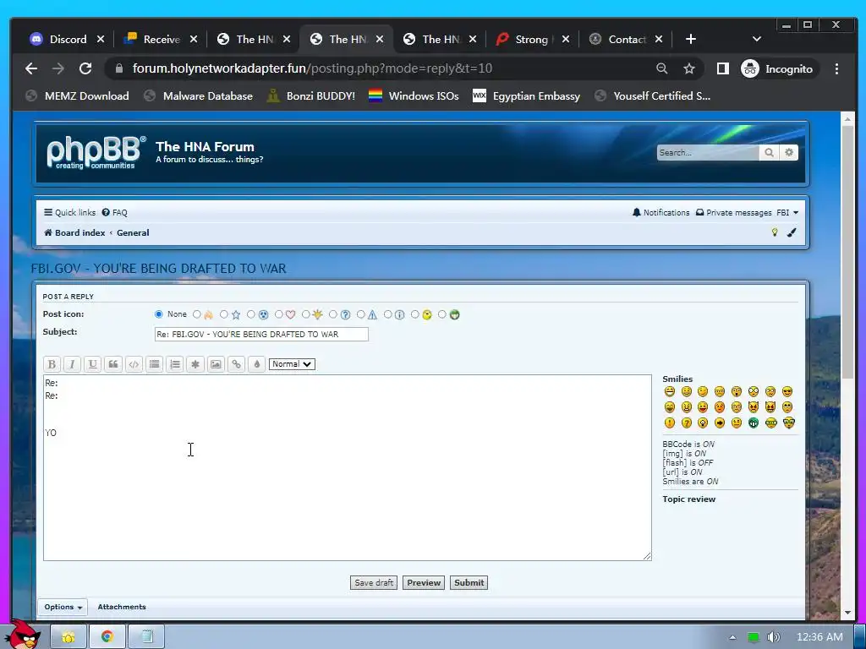Open Private messages link
The width and height of the screenshot is (866, 649).
(733, 212)
